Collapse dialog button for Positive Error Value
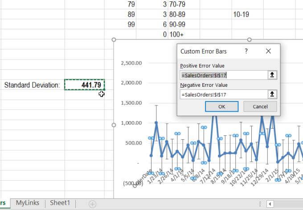 (272, 75)
